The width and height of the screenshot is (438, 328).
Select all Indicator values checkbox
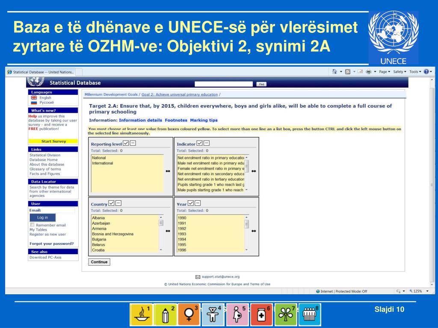pos(199,143)
